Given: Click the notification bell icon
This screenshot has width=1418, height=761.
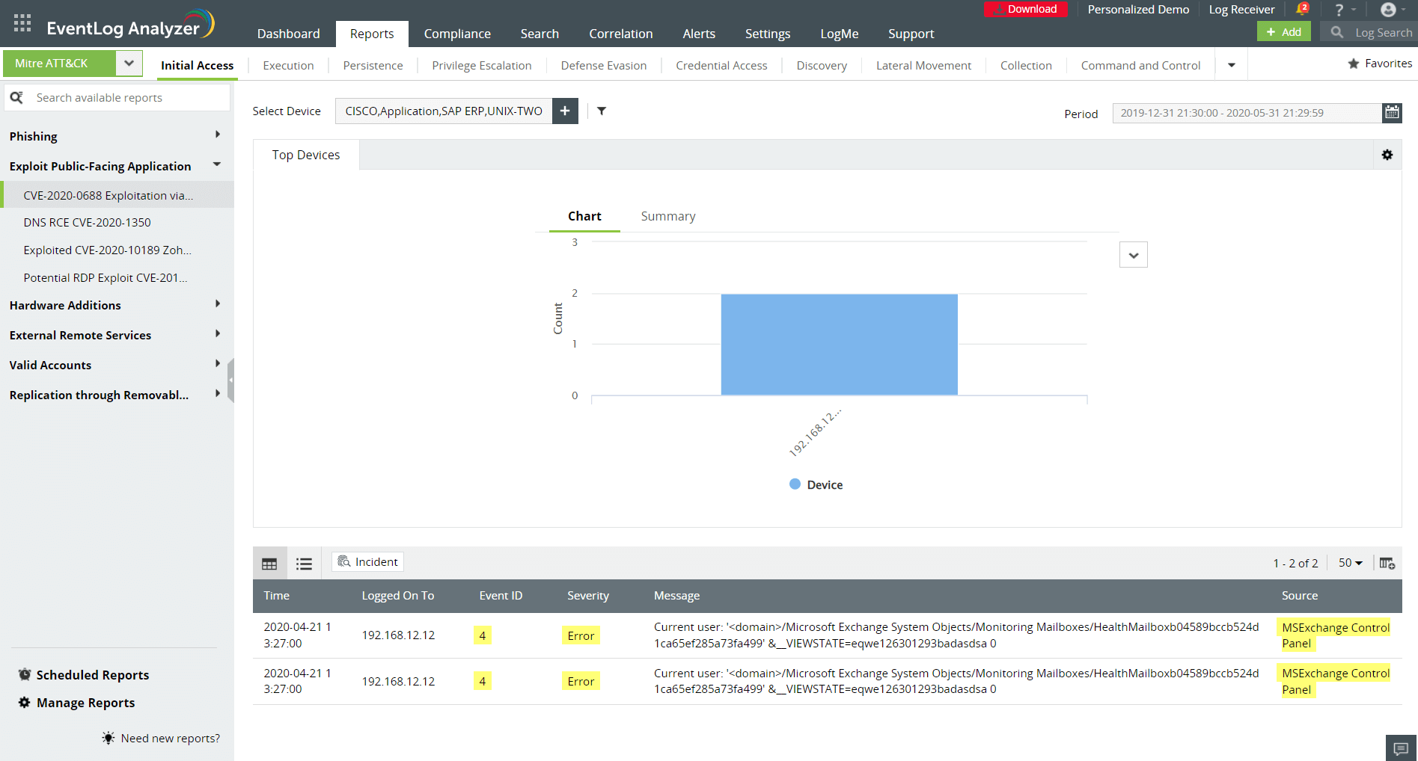Looking at the screenshot, I should [1302, 9].
